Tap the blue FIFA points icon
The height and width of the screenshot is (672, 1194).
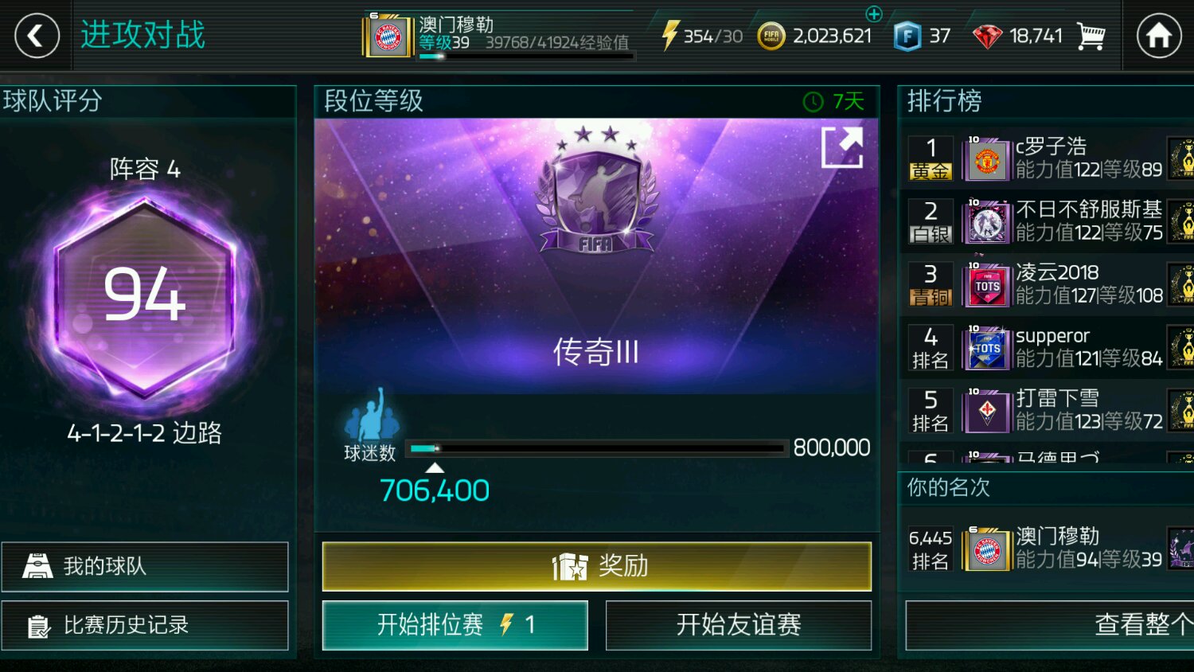pos(907,36)
